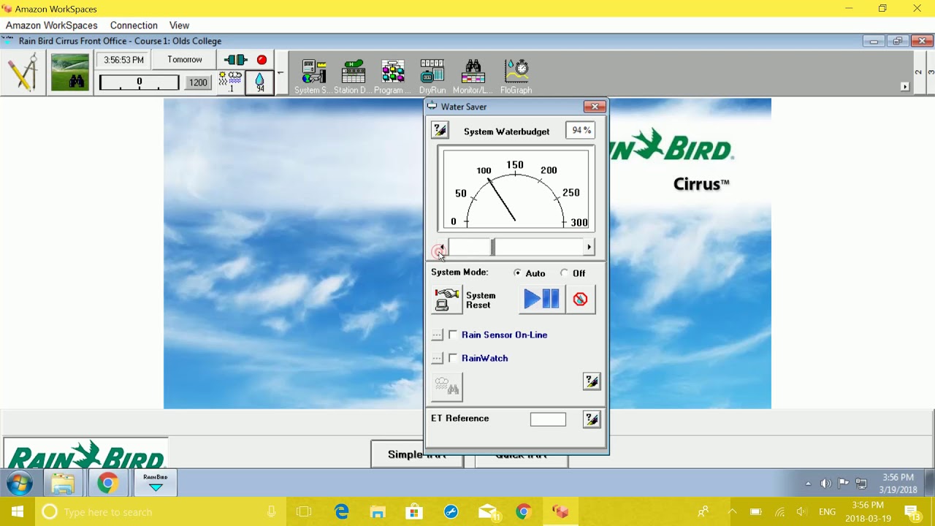Open the Amazon WorkSpaces menu
Image resolution: width=935 pixels, height=526 pixels.
52,25
